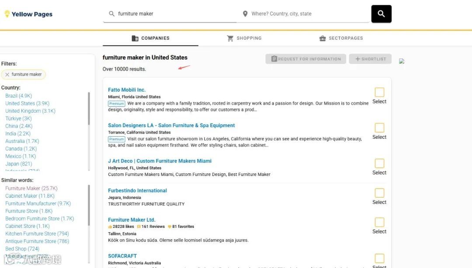Tick the Select checkbox for Furbestindo International
472x268 pixels.
pos(379,193)
